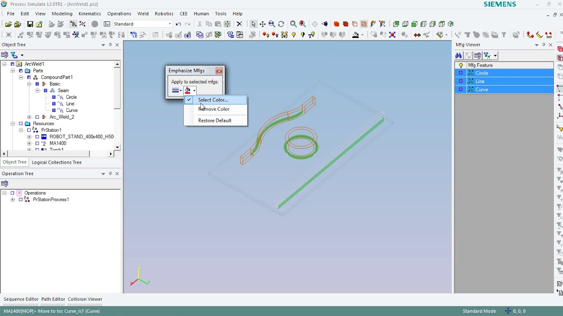Switch to Logical Collections Tree tab
This screenshot has width=563, height=316.
(x=57, y=162)
